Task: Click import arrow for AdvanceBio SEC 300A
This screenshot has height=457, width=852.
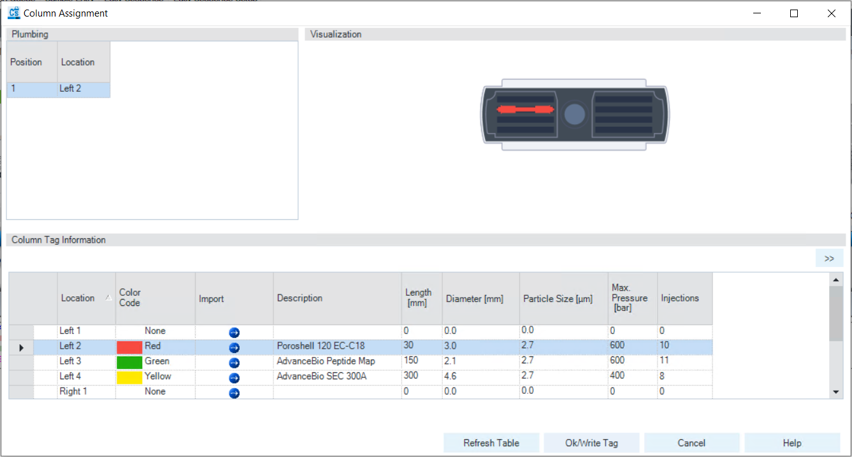Action: tap(234, 378)
